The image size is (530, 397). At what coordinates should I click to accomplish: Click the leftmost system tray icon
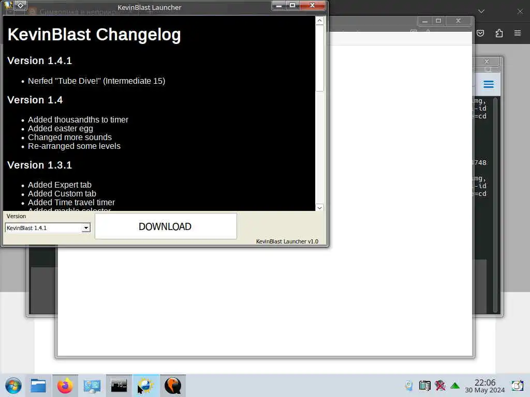tap(409, 386)
